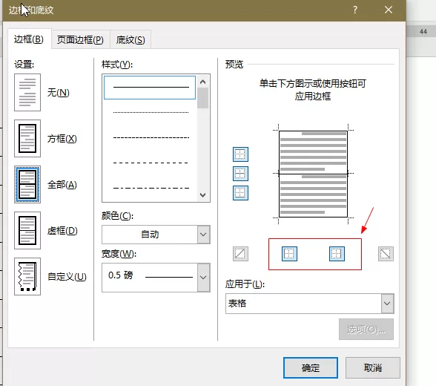
Task: Toggle the bottom border button in preview
Action: [x=240, y=193]
